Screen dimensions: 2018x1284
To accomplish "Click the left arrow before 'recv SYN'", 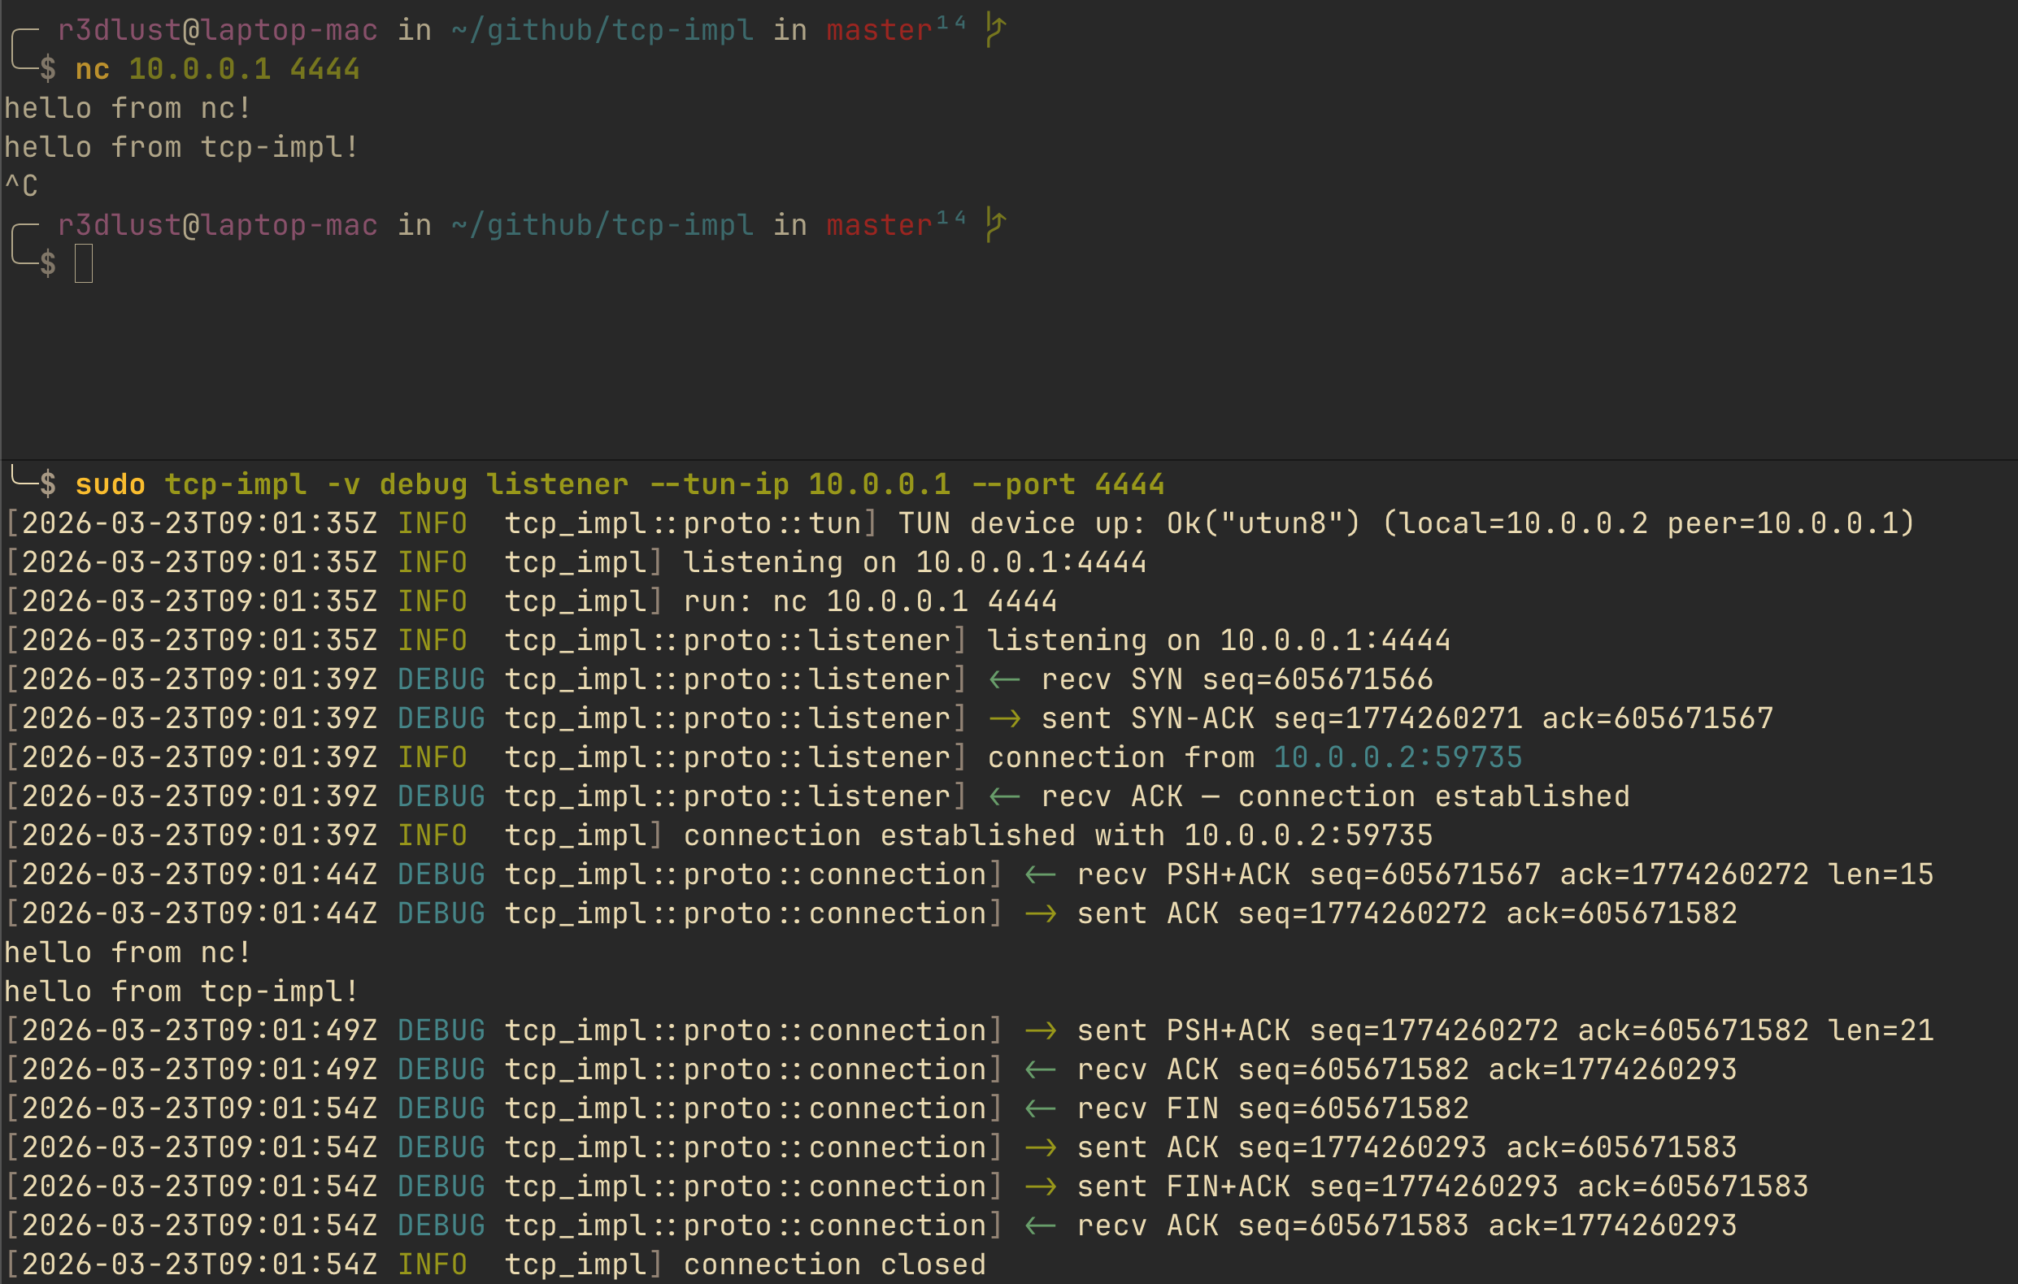I will pos(1005,679).
